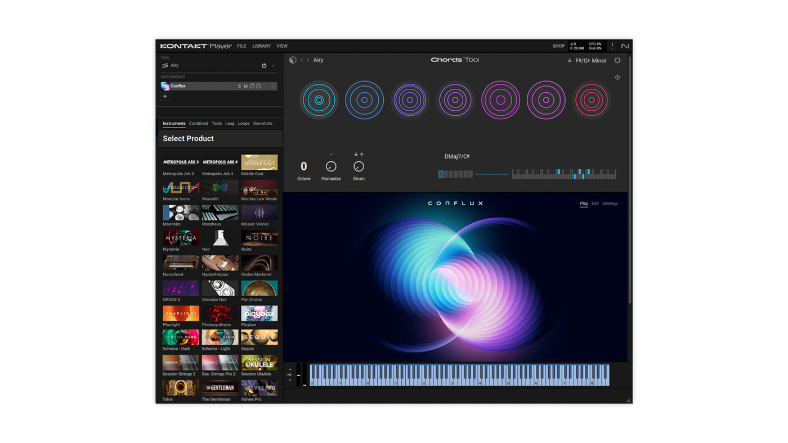Select the Conflux Edit tab
The width and height of the screenshot is (788, 443).
[595, 204]
